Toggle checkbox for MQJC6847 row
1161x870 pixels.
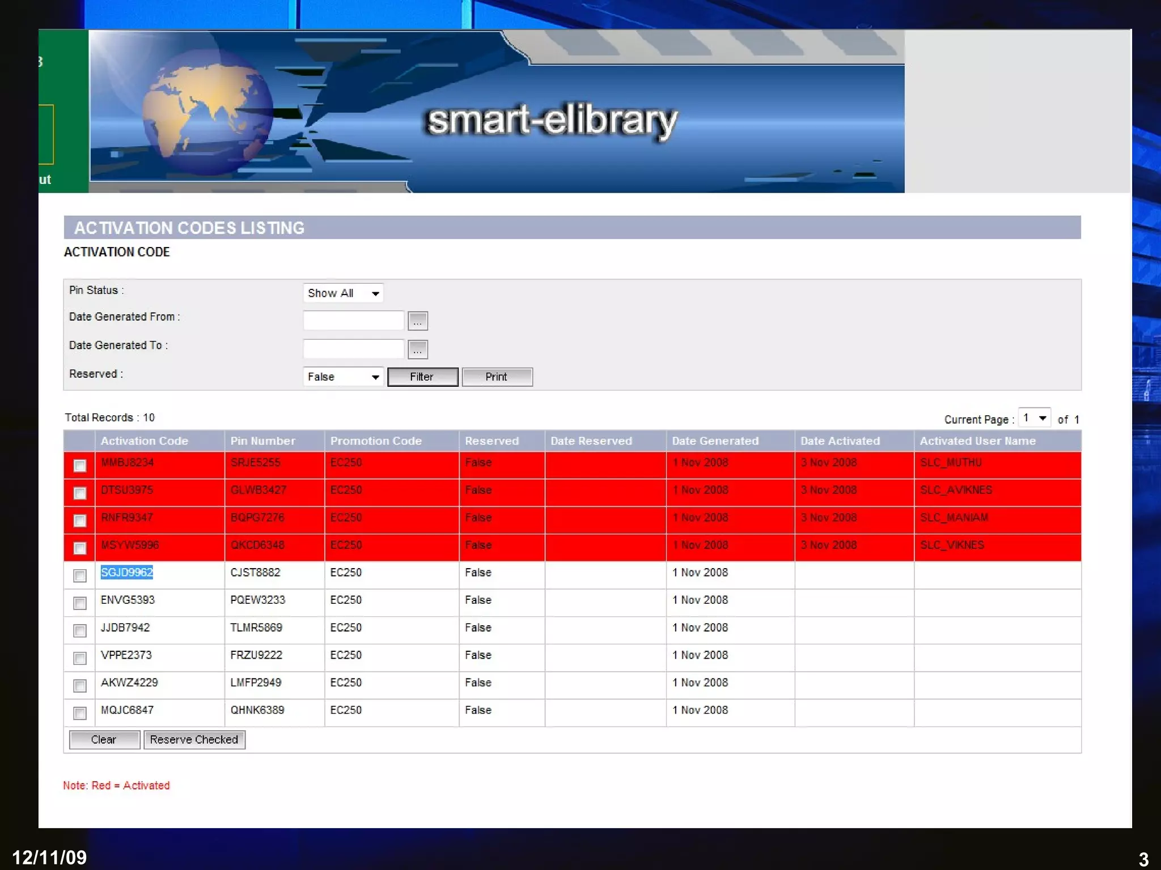click(80, 713)
